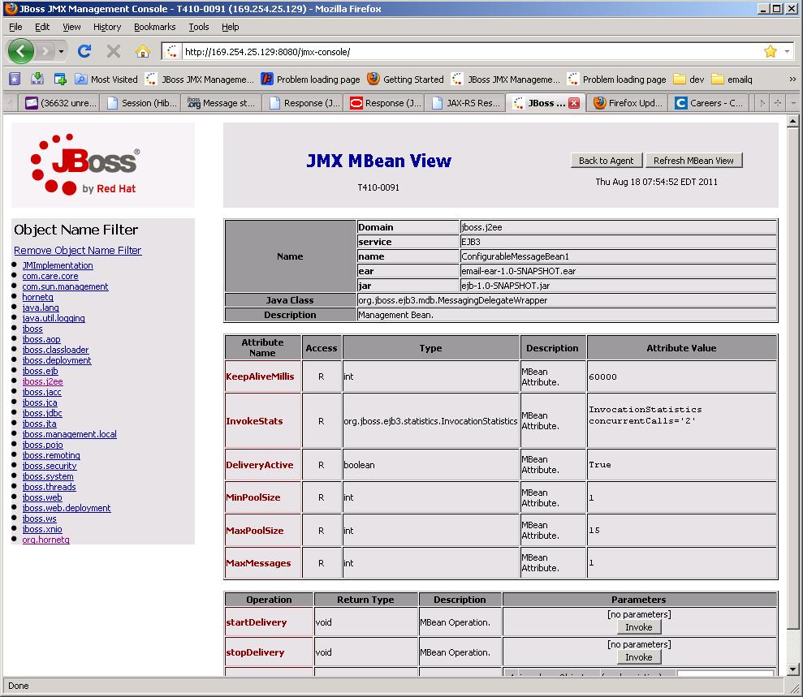The width and height of the screenshot is (803, 697).
Task: Switch to the (36632 unre... mail tab
Action: pos(59,103)
